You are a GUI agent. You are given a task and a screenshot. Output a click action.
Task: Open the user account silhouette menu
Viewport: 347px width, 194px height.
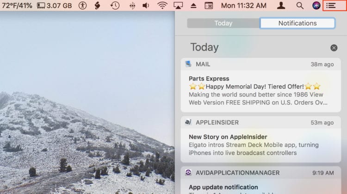[x=281, y=6]
